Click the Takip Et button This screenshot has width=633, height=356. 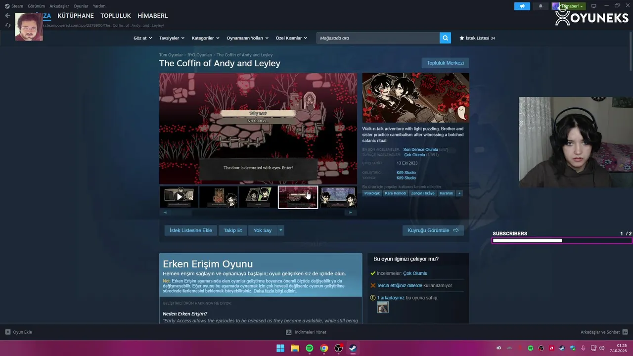point(232,230)
